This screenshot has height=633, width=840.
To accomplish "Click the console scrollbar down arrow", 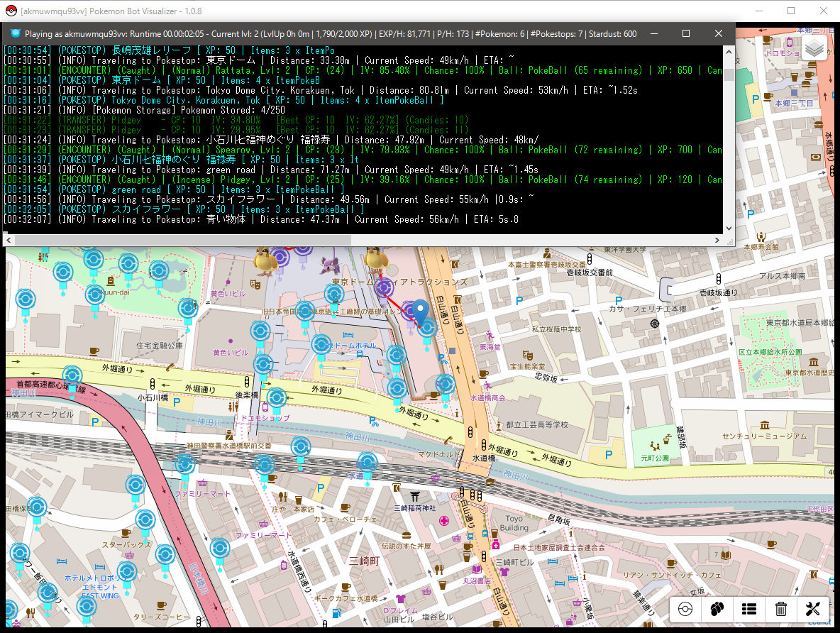I will point(729,229).
